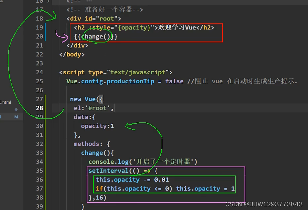Click the false value on line 25
Image resolution: width=308 pixels, height=210 pixels.
click(175, 81)
